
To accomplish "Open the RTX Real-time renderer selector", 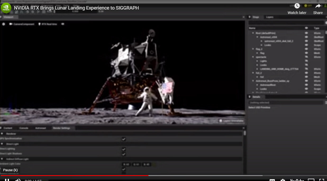I will pos(48,24).
